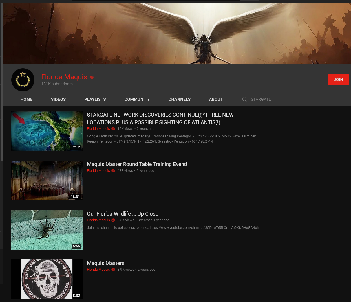Click the 438 views text
Image resolution: width=351 pixels, height=302 pixels.
(x=125, y=171)
